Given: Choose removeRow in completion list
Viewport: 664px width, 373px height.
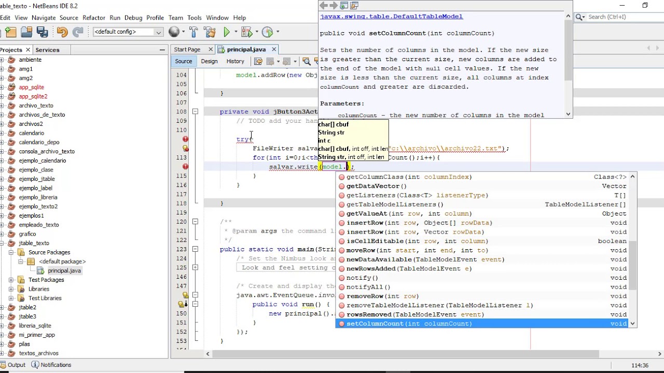Looking at the screenshot, I should click(x=483, y=296).
